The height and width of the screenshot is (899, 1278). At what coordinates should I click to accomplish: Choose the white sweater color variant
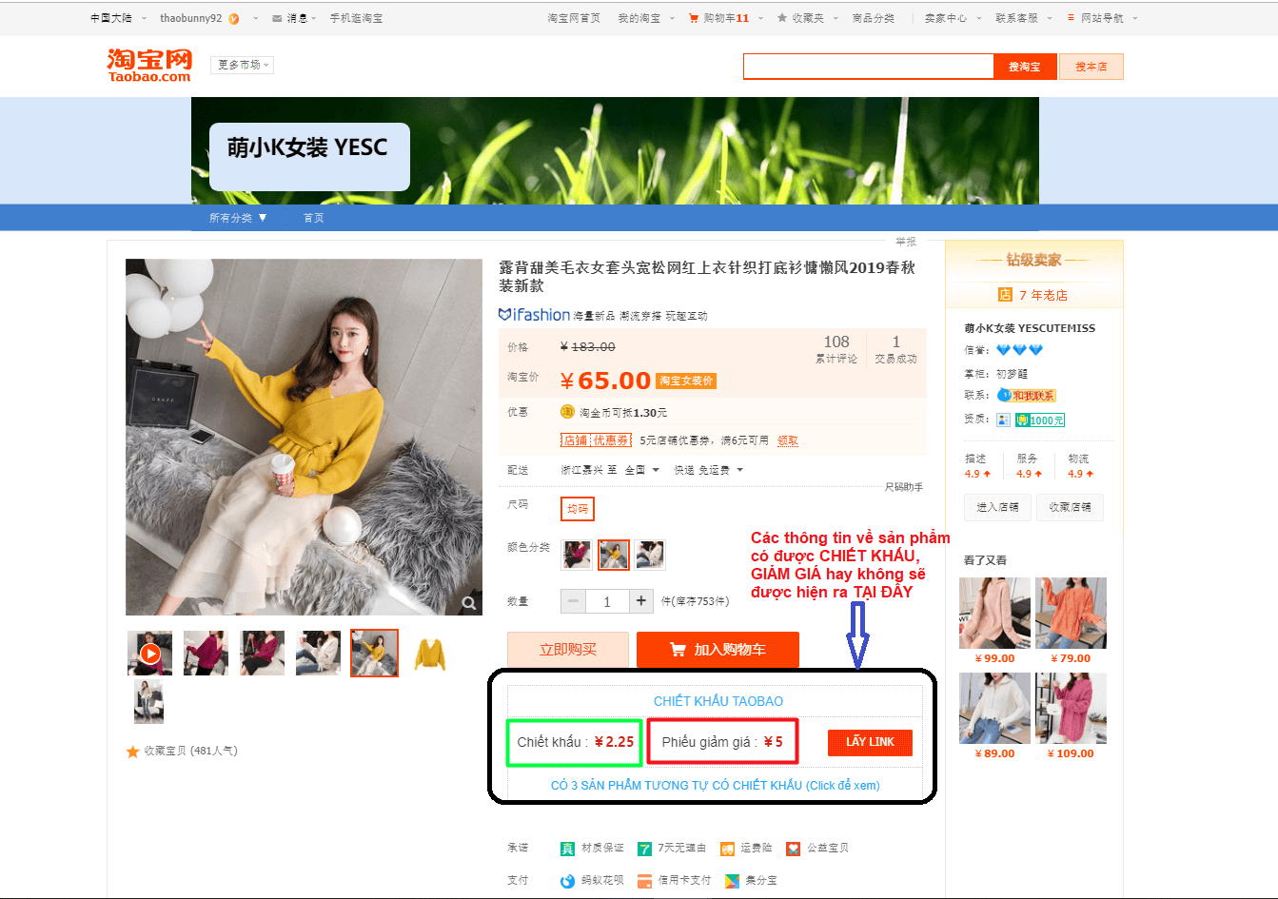coord(650,554)
